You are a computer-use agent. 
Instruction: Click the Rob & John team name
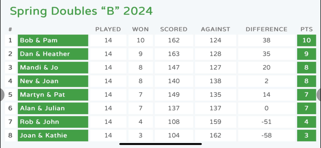point(39,122)
